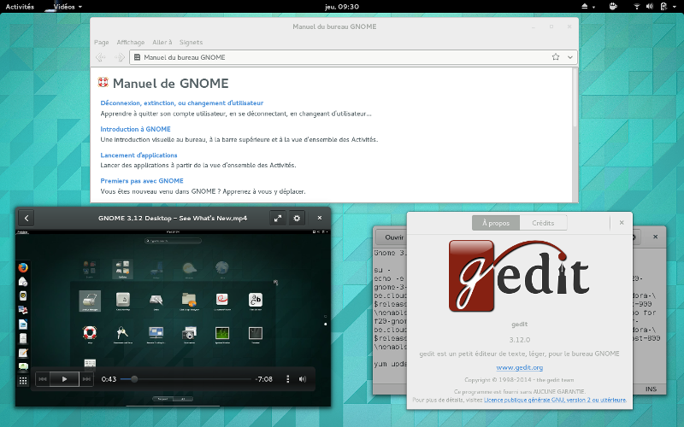Close the gedit editor window behind dialog
This screenshot has width=684, height=427.
(x=655, y=237)
